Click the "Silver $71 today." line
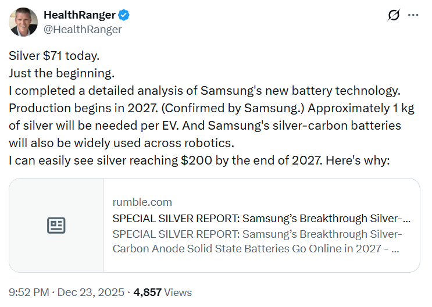The image size is (432, 307). pyautogui.click(x=55, y=56)
